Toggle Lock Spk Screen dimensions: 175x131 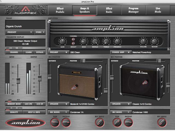(28, 104)
